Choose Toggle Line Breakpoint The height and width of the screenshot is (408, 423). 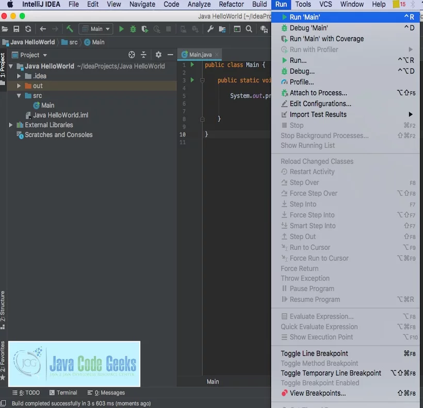pyautogui.click(x=345, y=353)
